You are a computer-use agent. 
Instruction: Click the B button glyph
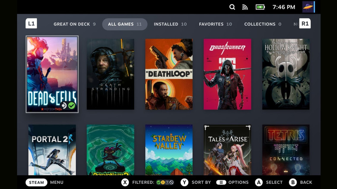[293, 183]
